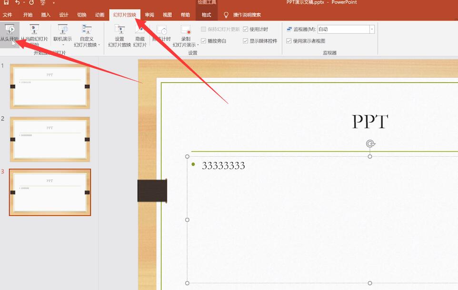Open the 文件 file tab
Image resolution: width=458 pixels, height=290 pixels.
7,15
